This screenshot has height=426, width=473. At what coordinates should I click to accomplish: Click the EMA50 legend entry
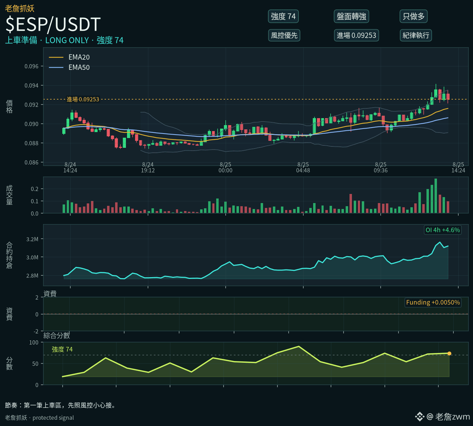click(69, 67)
